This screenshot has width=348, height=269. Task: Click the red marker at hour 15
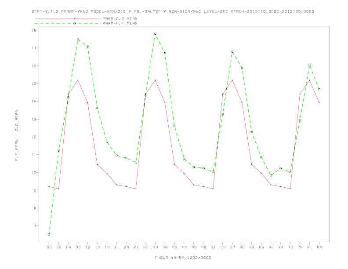click(x=97, y=164)
